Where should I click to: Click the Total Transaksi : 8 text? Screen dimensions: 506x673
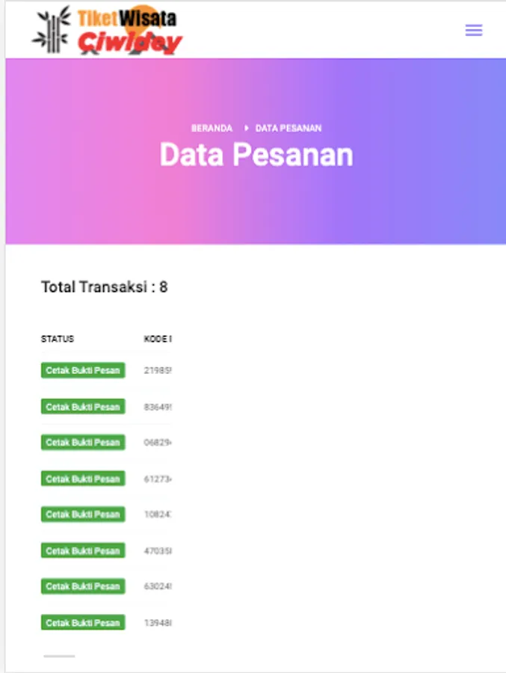(104, 287)
